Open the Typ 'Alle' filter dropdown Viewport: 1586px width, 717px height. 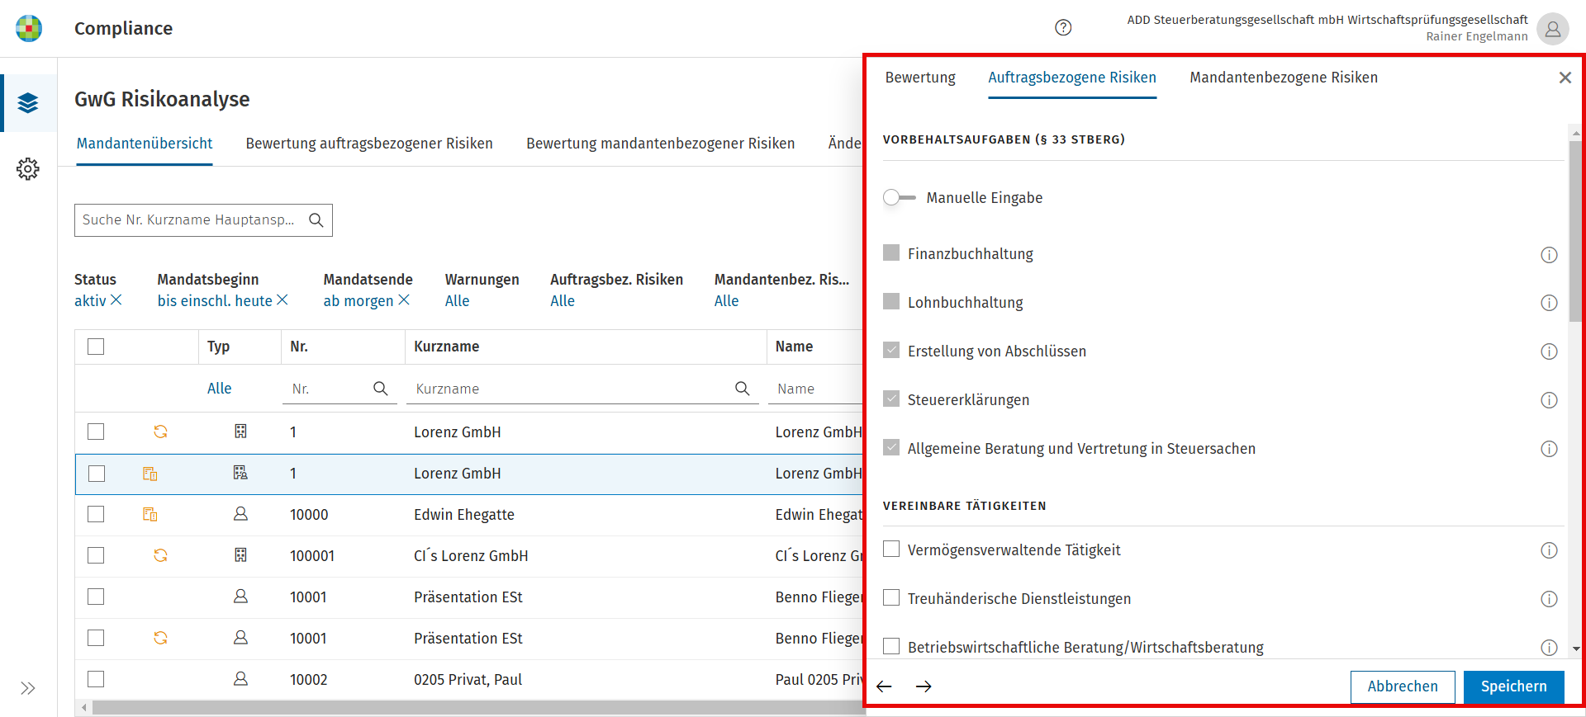[219, 389]
